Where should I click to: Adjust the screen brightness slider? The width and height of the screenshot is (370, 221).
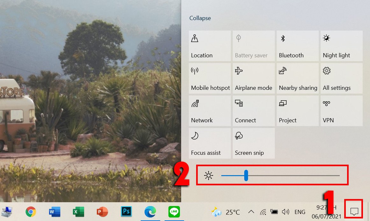tap(246, 175)
